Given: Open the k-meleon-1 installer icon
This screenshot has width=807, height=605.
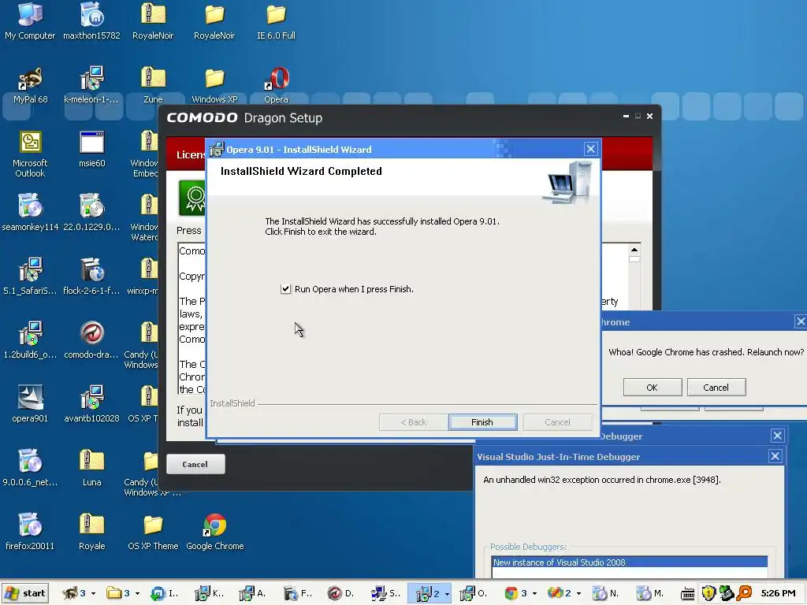Looking at the screenshot, I should pos(91,85).
